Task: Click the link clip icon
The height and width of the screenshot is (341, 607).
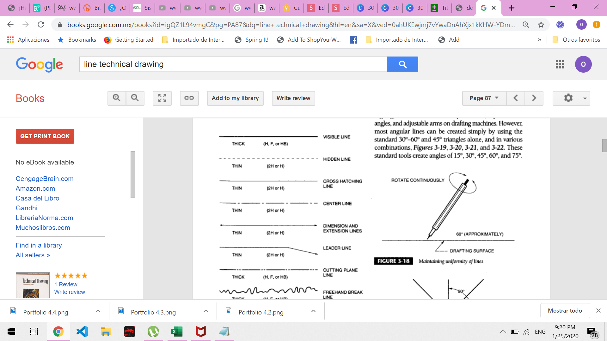Action: (189, 98)
